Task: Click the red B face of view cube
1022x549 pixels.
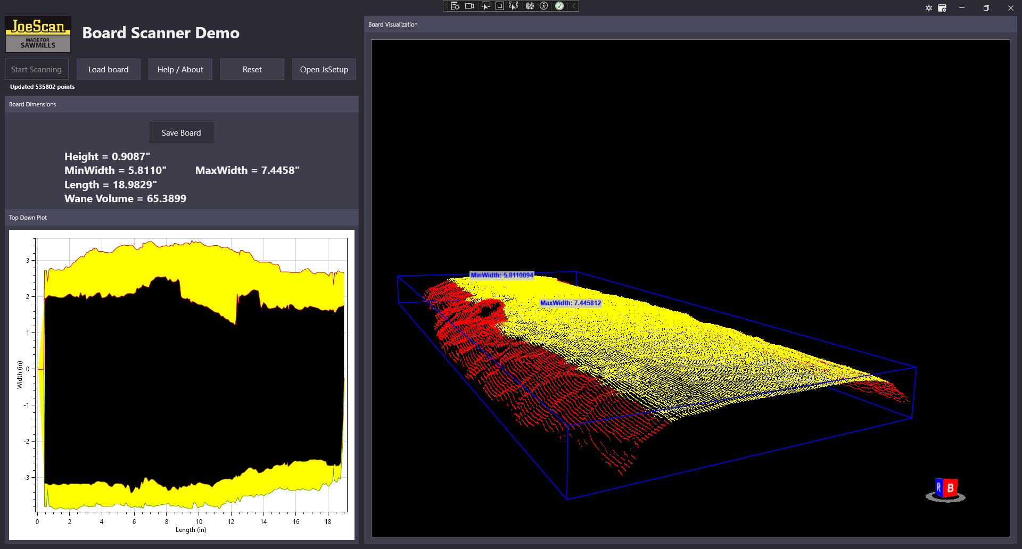Action: [951, 488]
